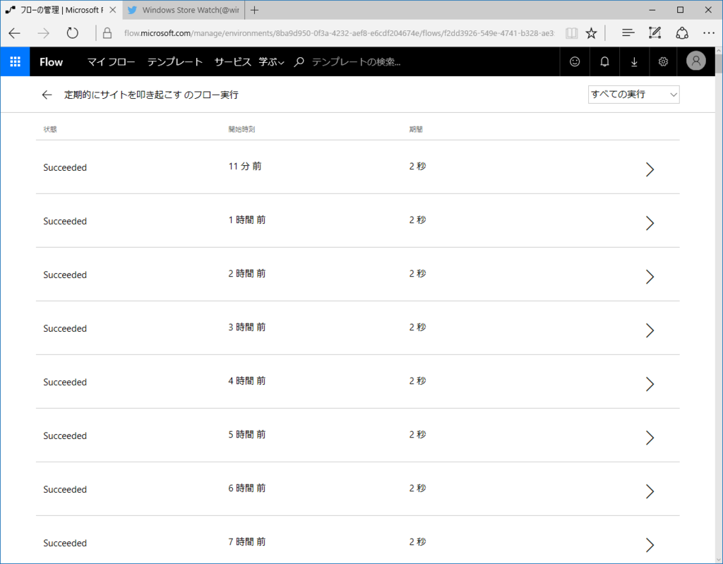Select the 7 時間 前 start time
The image size is (723, 564).
click(x=246, y=542)
